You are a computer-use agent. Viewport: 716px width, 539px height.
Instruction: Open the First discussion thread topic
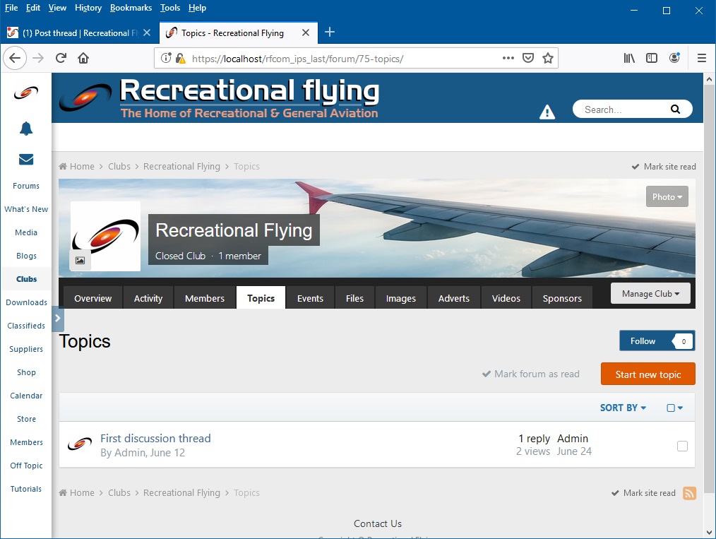coord(155,438)
